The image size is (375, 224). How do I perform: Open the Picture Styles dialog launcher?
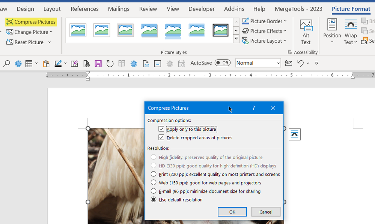click(290, 52)
